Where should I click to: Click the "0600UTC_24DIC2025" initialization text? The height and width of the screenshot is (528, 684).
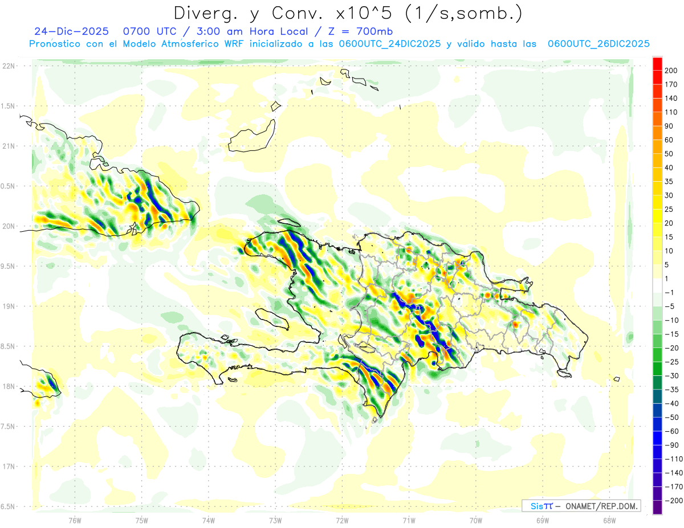point(390,44)
